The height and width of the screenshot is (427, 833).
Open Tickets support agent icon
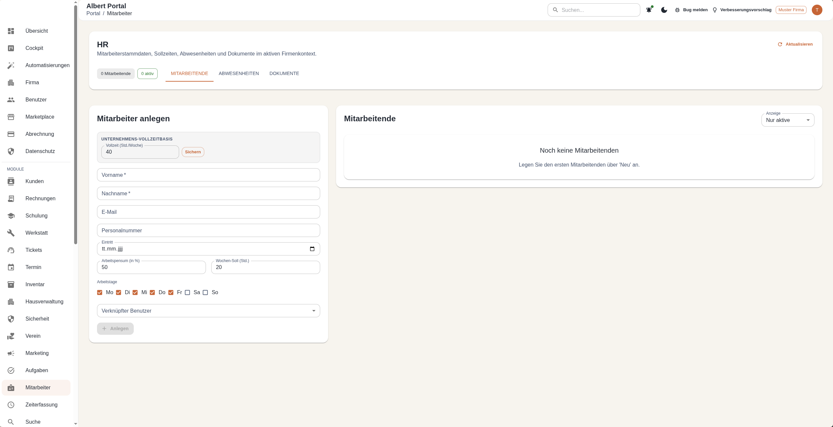[11, 250]
